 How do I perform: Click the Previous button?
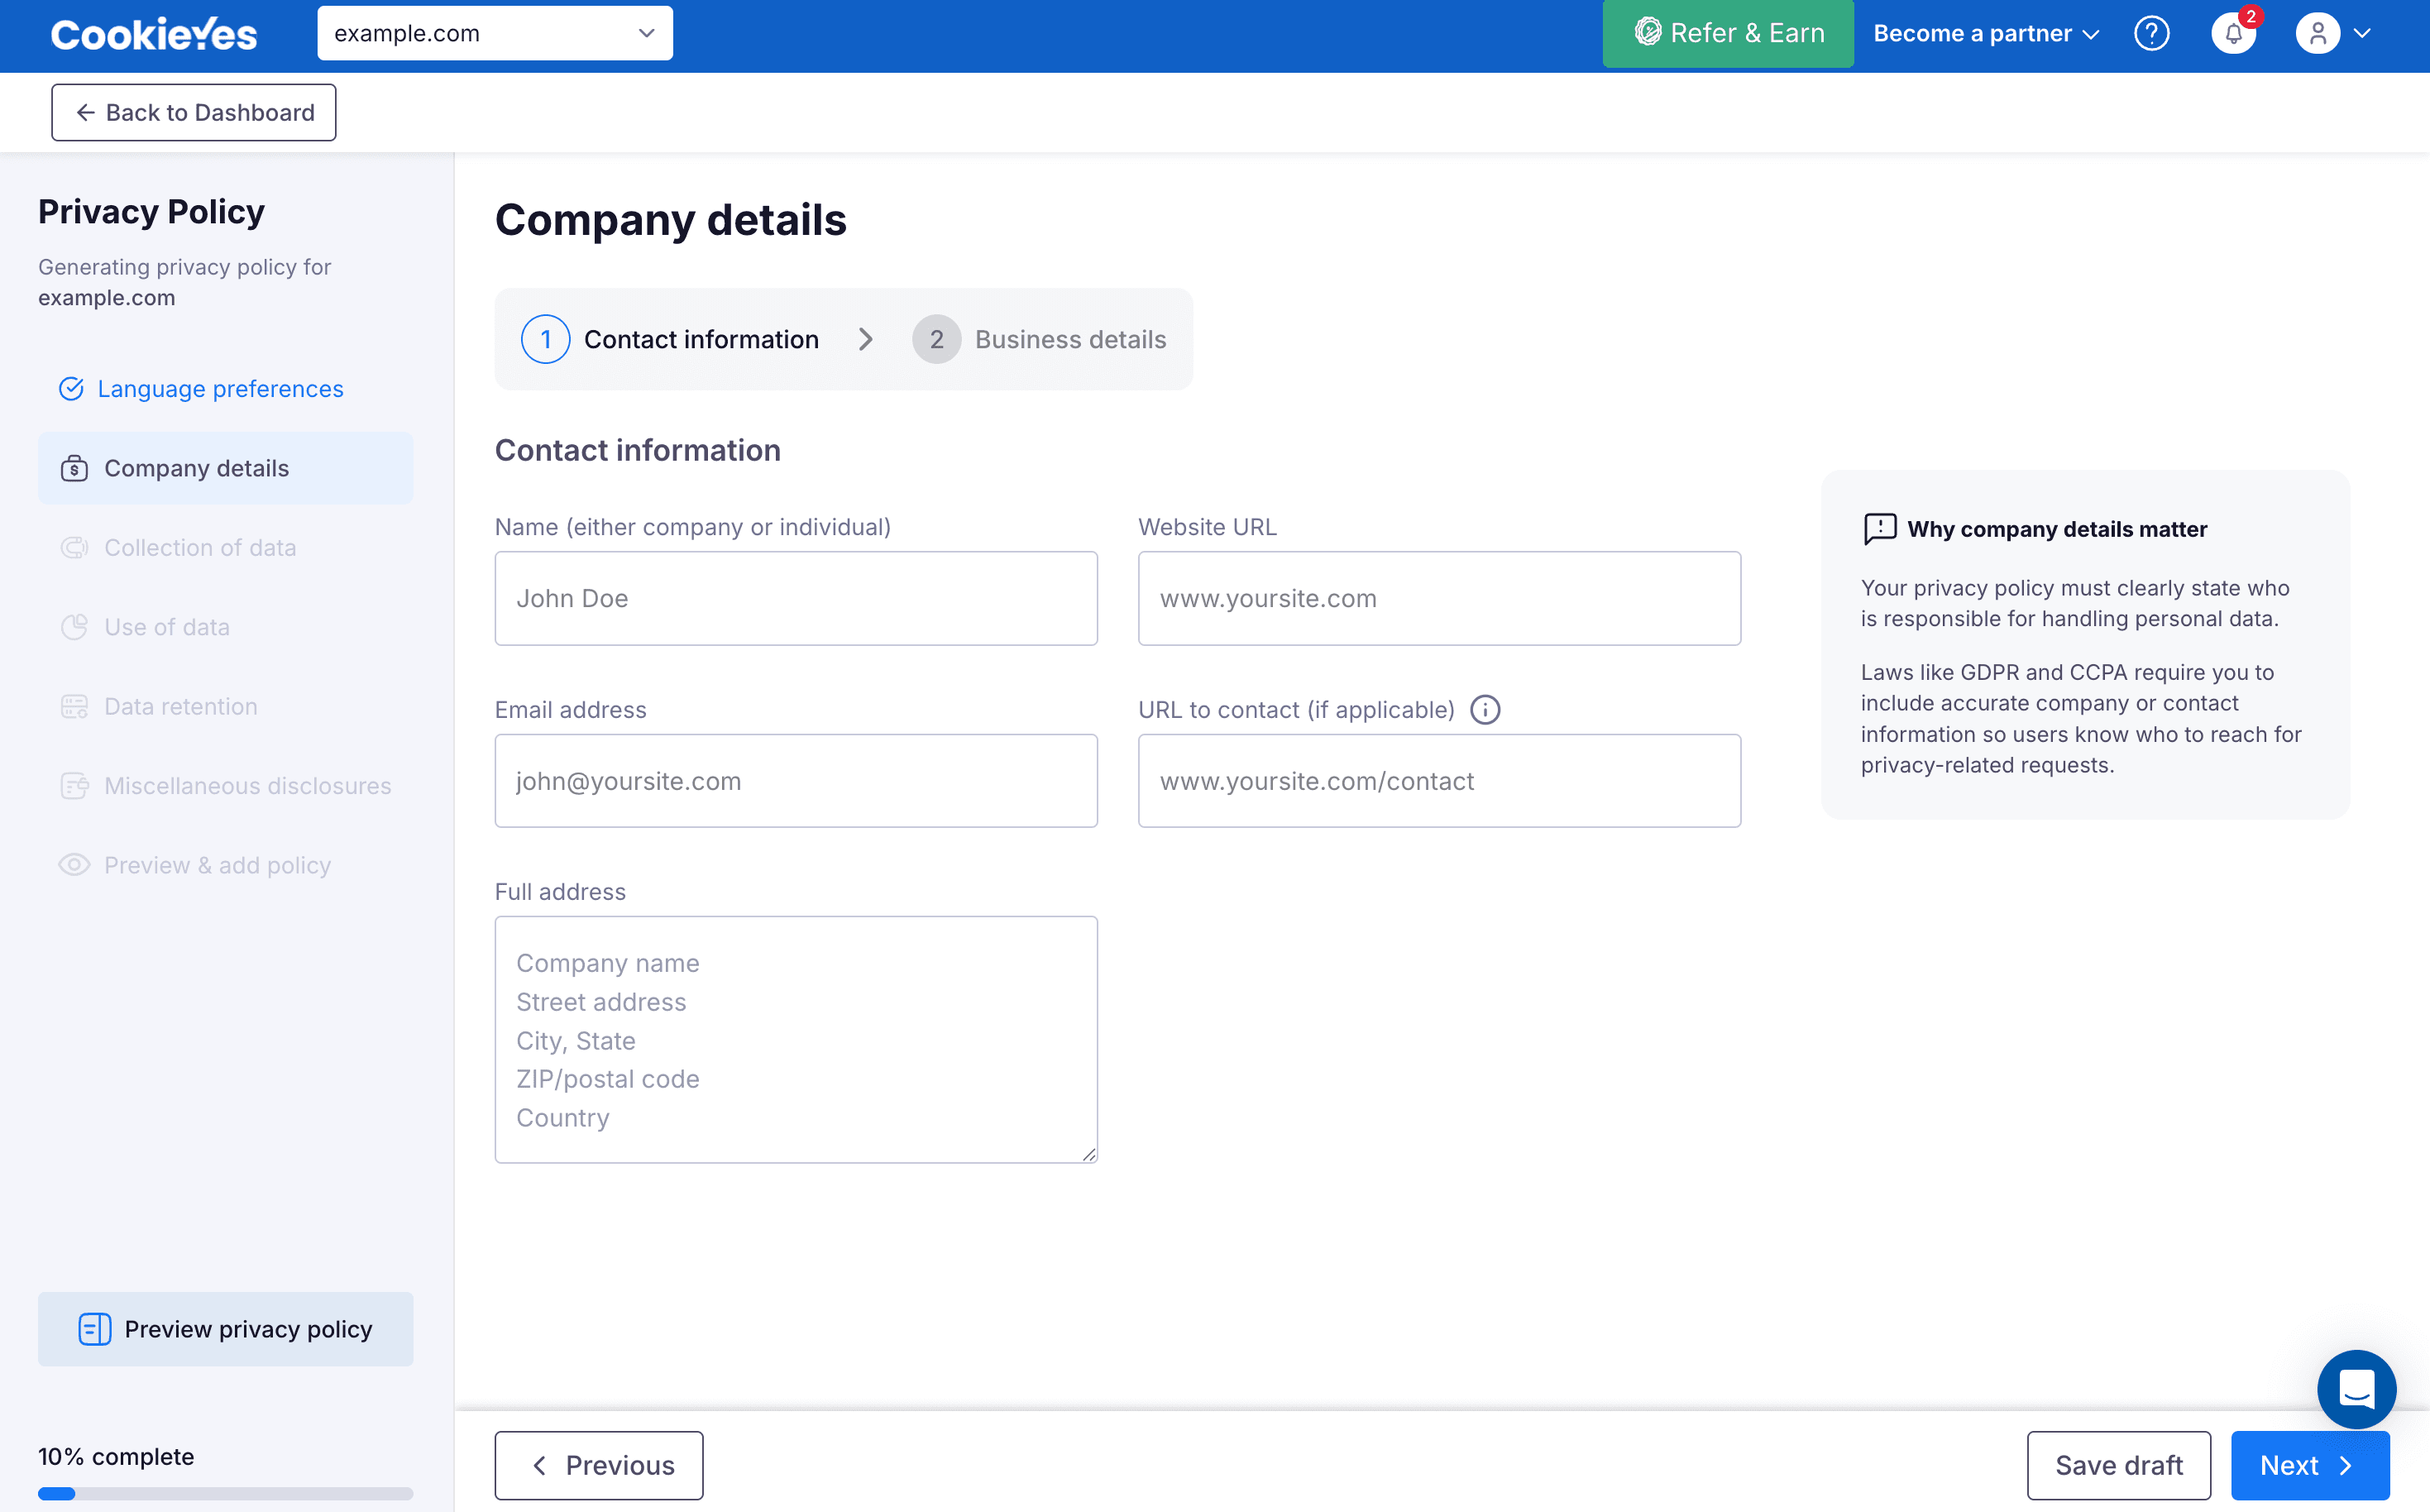coord(599,1465)
